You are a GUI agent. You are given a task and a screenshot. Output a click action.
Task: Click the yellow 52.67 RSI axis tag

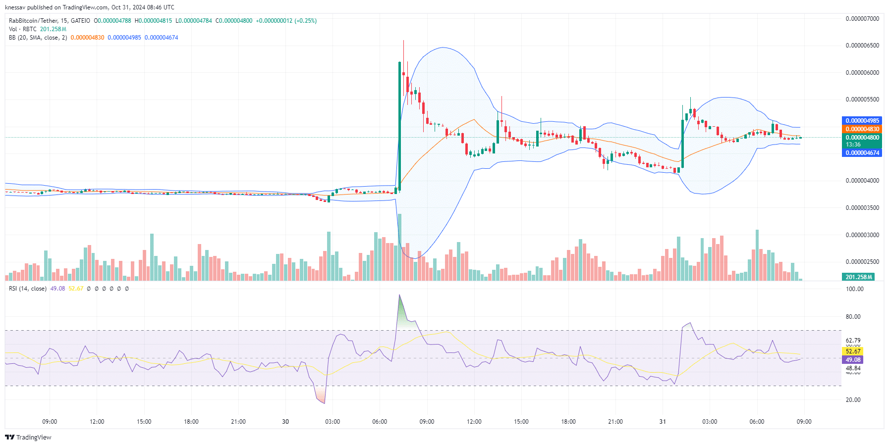[853, 351]
